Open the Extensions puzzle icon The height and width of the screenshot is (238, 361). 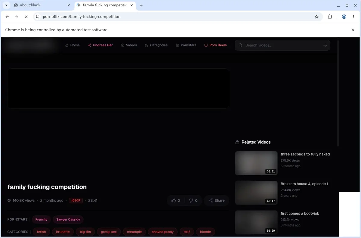coord(330,17)
